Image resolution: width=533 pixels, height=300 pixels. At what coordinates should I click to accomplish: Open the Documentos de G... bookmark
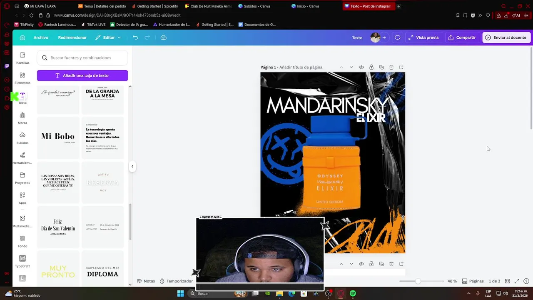click(257, 25)
